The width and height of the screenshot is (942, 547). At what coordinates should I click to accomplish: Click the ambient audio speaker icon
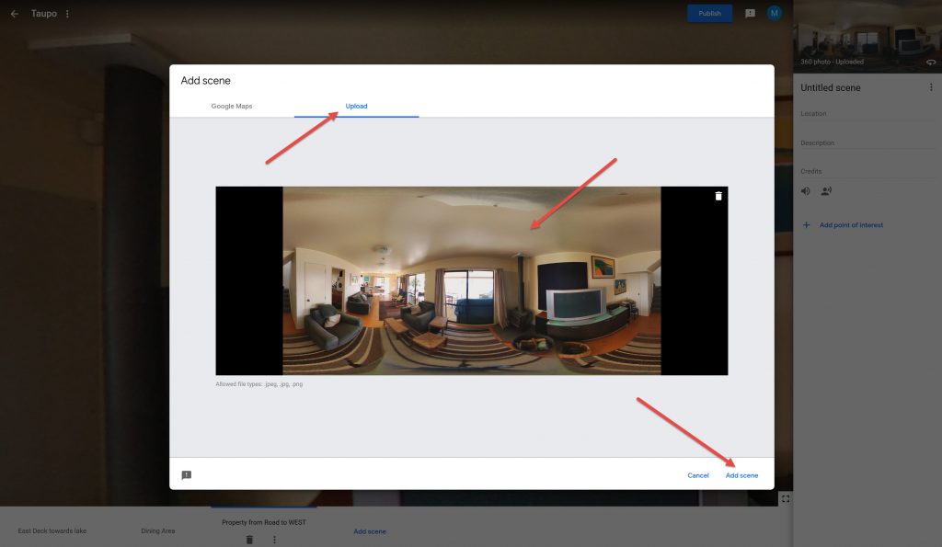pos(806,191)
